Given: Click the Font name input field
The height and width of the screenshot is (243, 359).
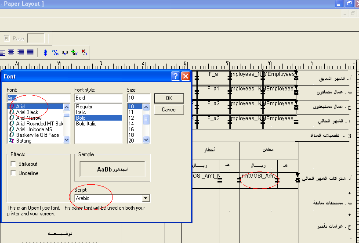Looking at the screenshot, I should tap(39, 98).
